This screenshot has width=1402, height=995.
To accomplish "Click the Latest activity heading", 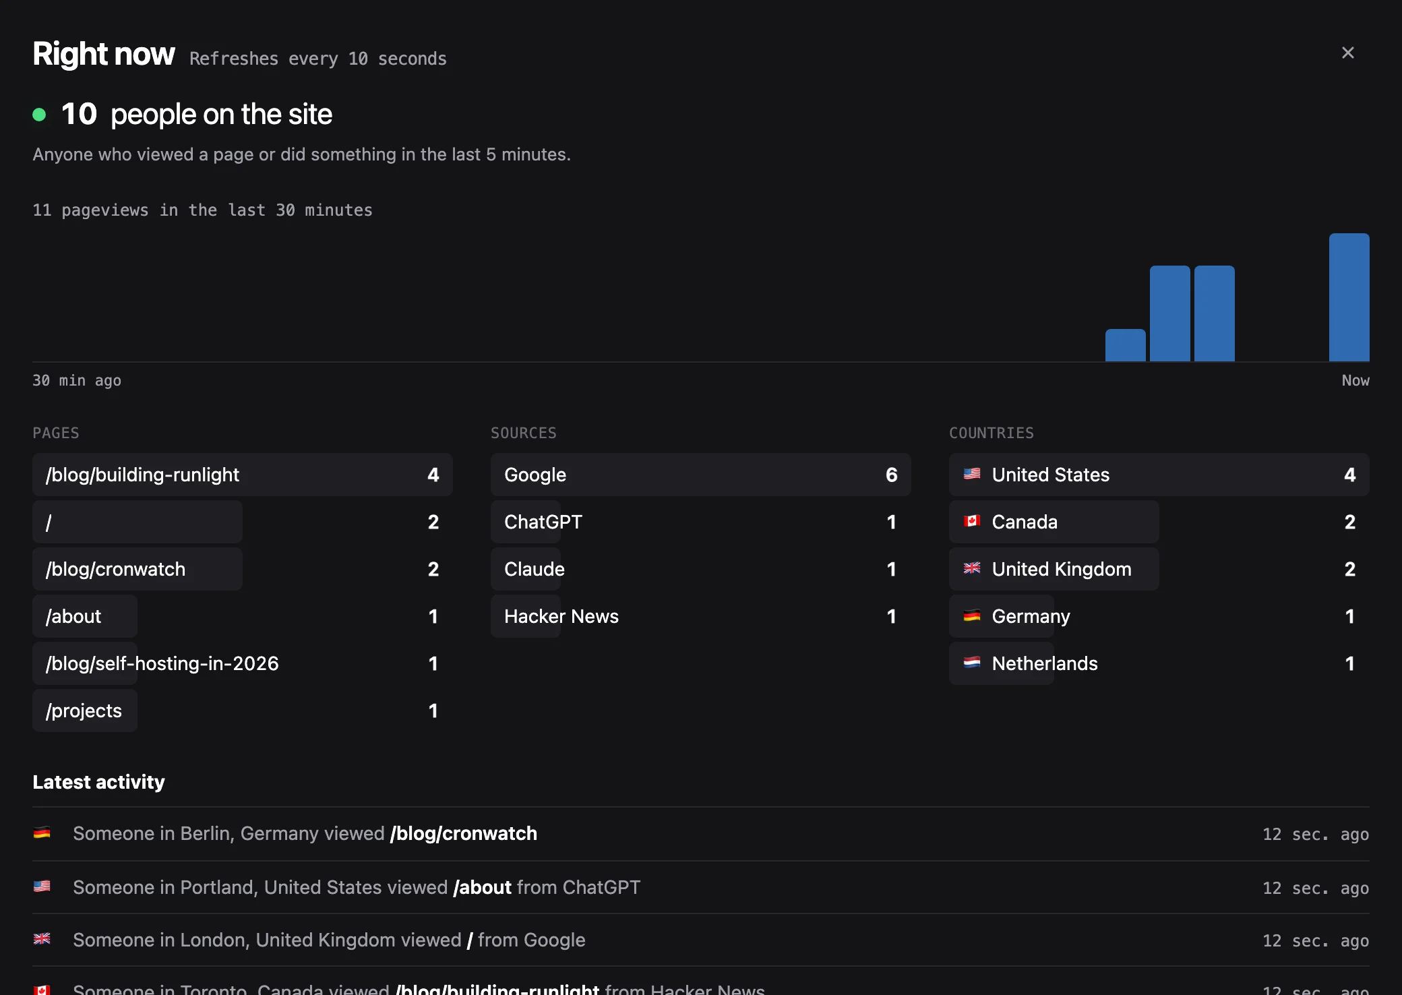I will [x=98, y=782].
